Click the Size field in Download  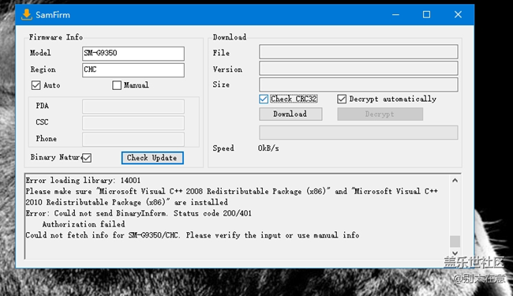358,84
